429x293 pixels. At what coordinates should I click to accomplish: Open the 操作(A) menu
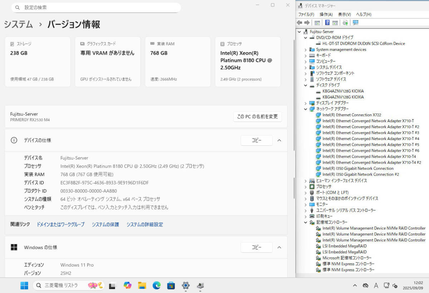[326, 14]
